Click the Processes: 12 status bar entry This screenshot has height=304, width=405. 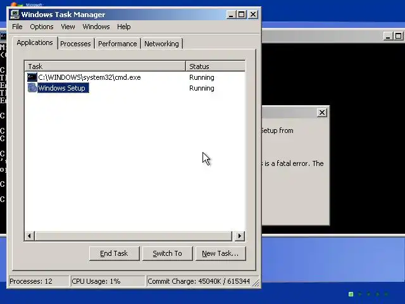coord(39,281)
